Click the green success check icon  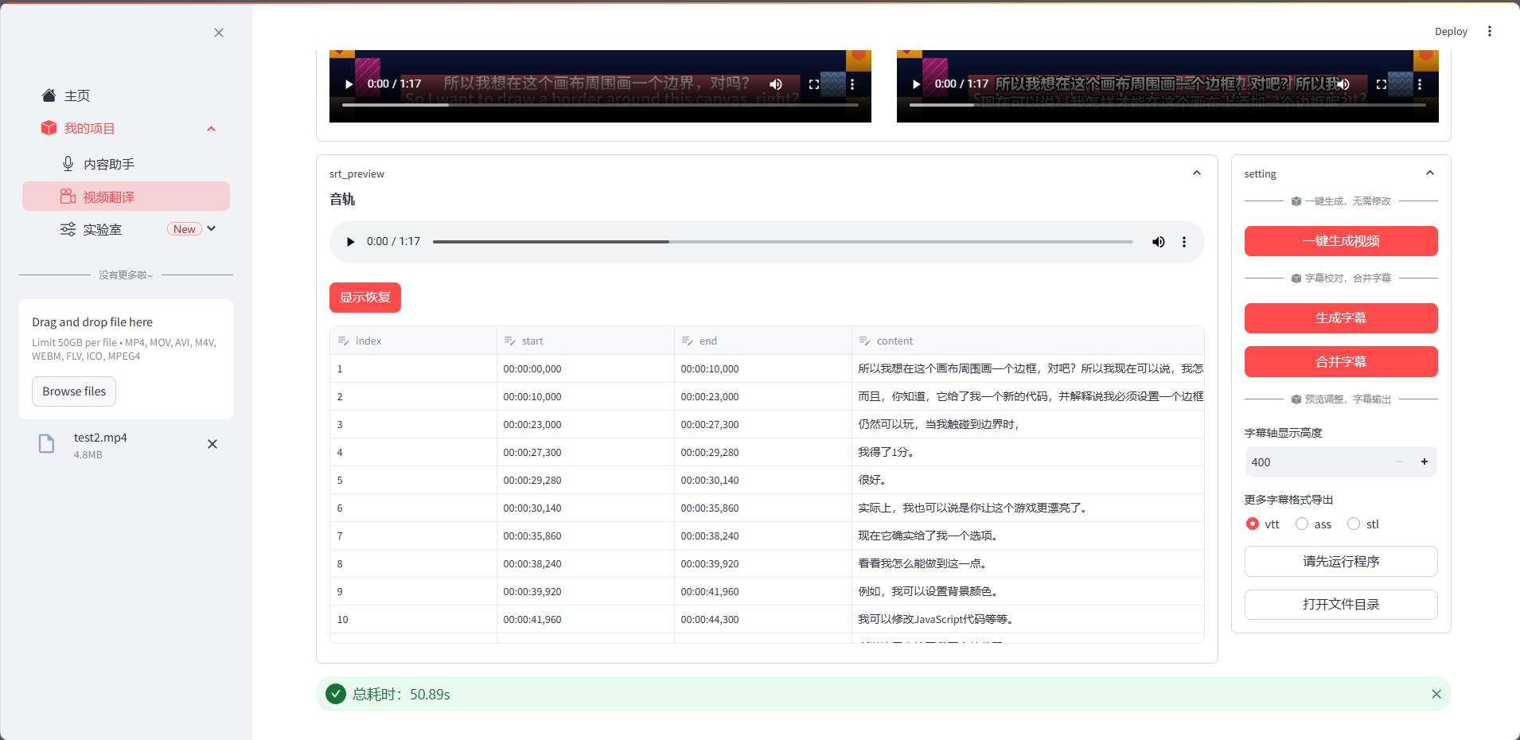point(336,694)
